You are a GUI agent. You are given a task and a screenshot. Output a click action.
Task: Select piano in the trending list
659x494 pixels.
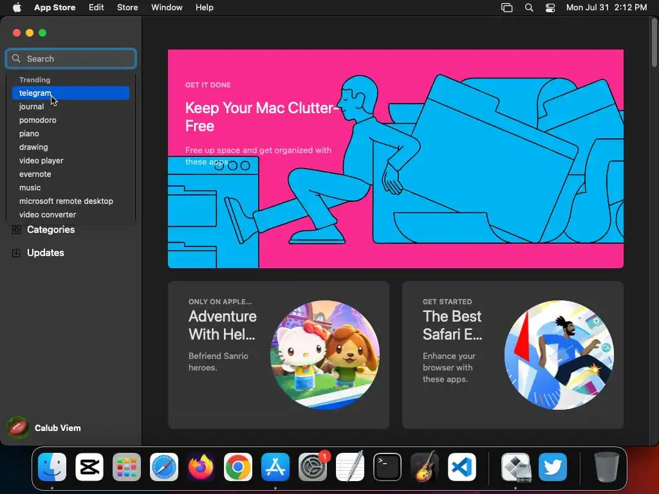pyautogui.click(x=71, y=133)
